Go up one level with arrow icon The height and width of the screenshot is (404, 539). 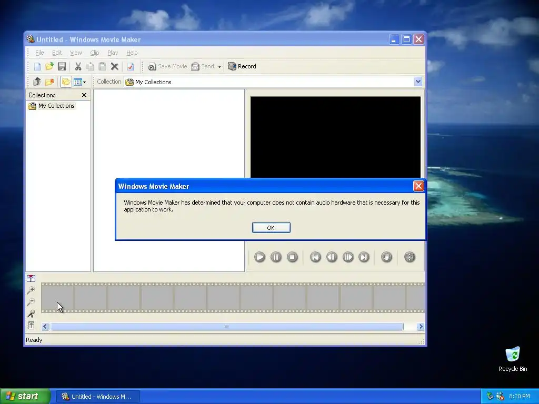tap(37, 82)
